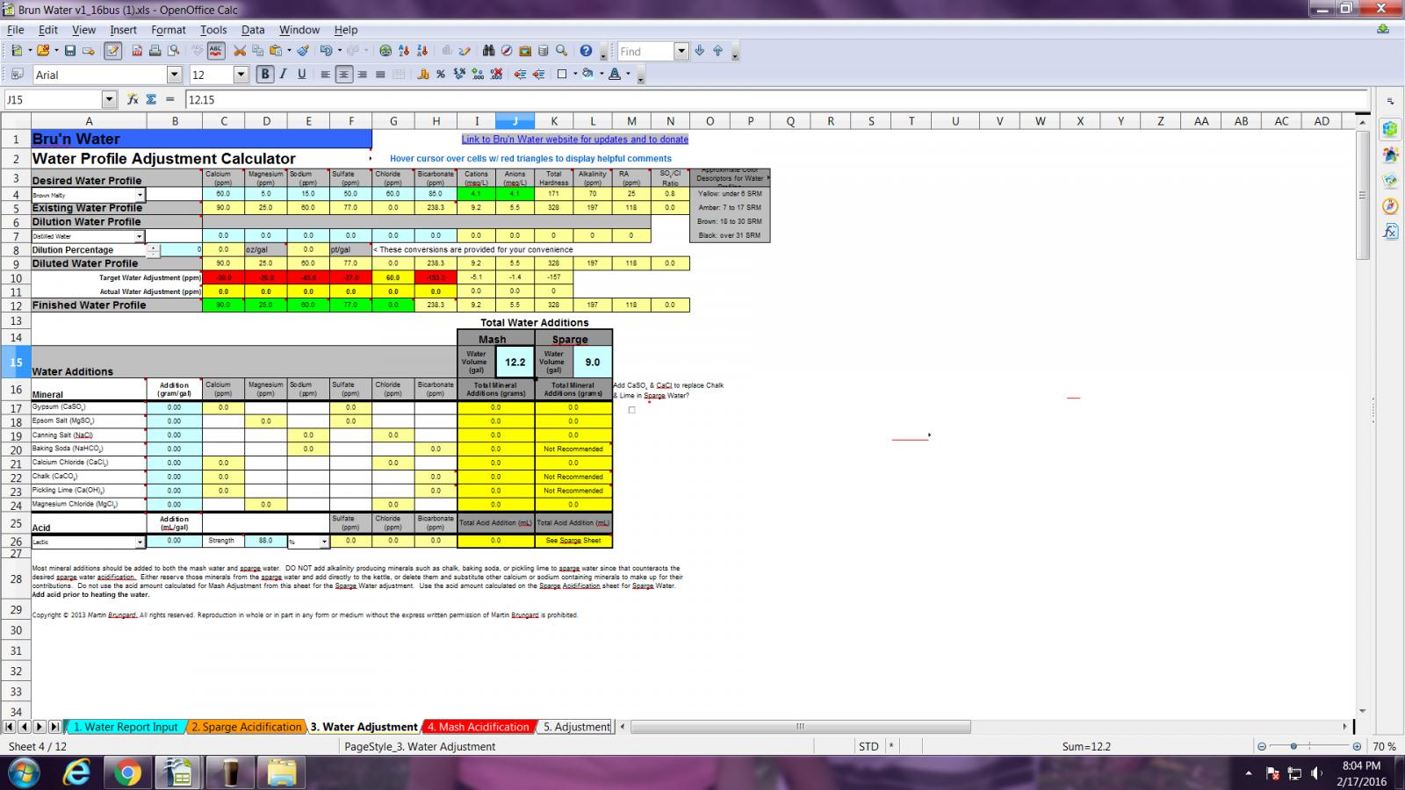
Task: Switch to 4. Mash Acidification tab
Action: tap(479, 727)
